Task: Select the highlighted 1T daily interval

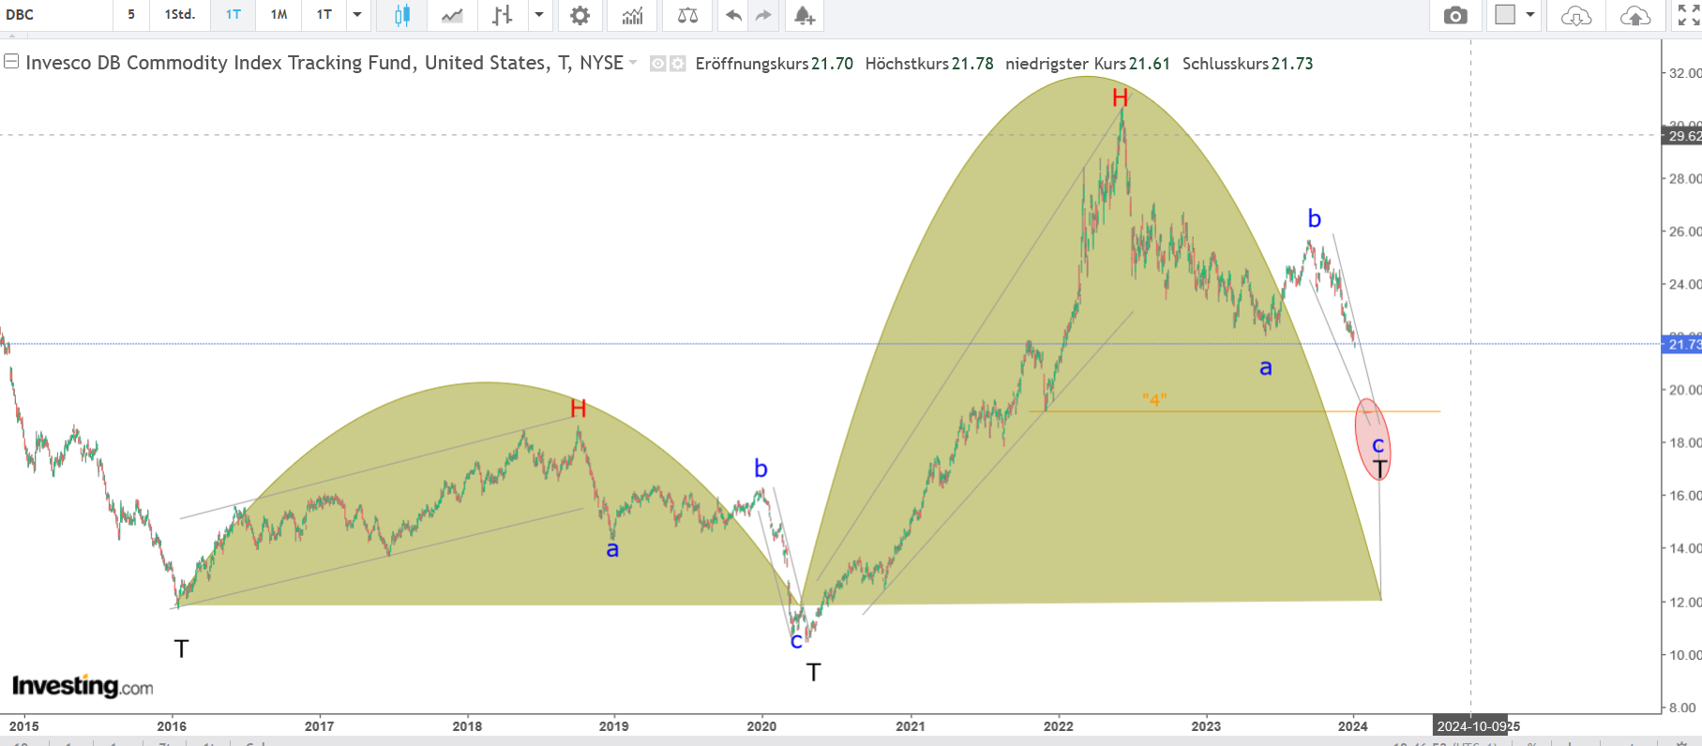Action: click(x=233, y=15)
